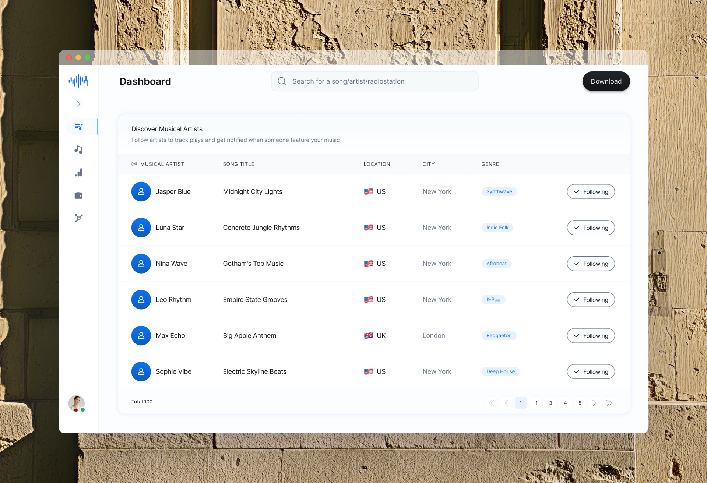The height and width of the screenshot is (483, 707).
Task: Click the song Big Apple Anthem
Action: click(250, 336)
